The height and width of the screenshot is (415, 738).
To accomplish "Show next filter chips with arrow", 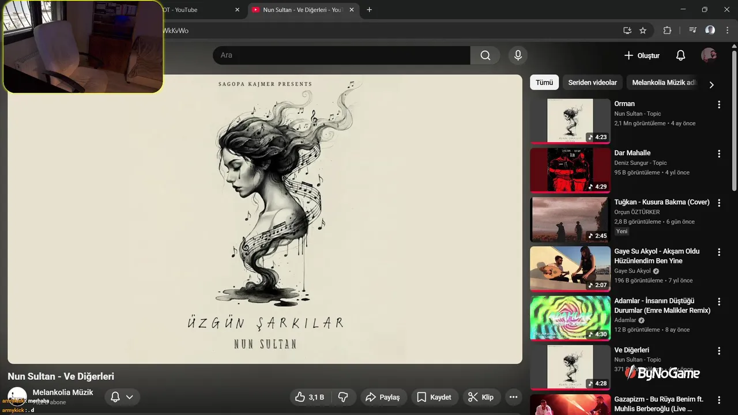I will [711, 84].
